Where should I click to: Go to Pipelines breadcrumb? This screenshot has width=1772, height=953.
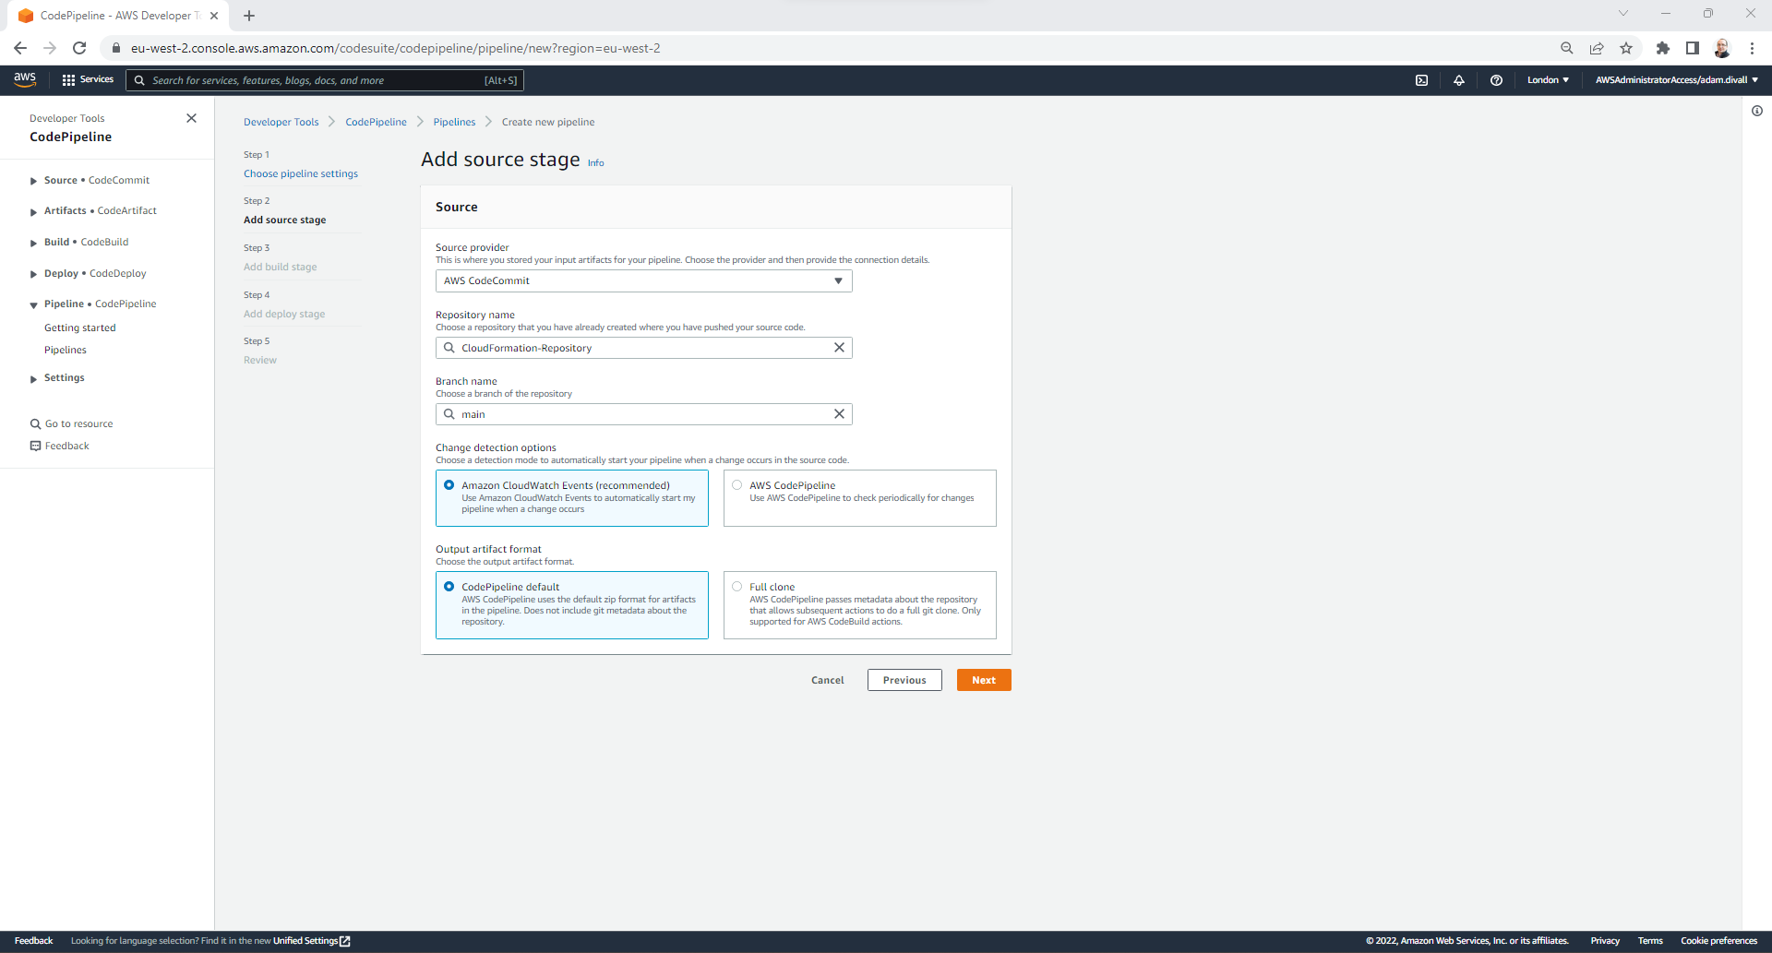[454, 123]
